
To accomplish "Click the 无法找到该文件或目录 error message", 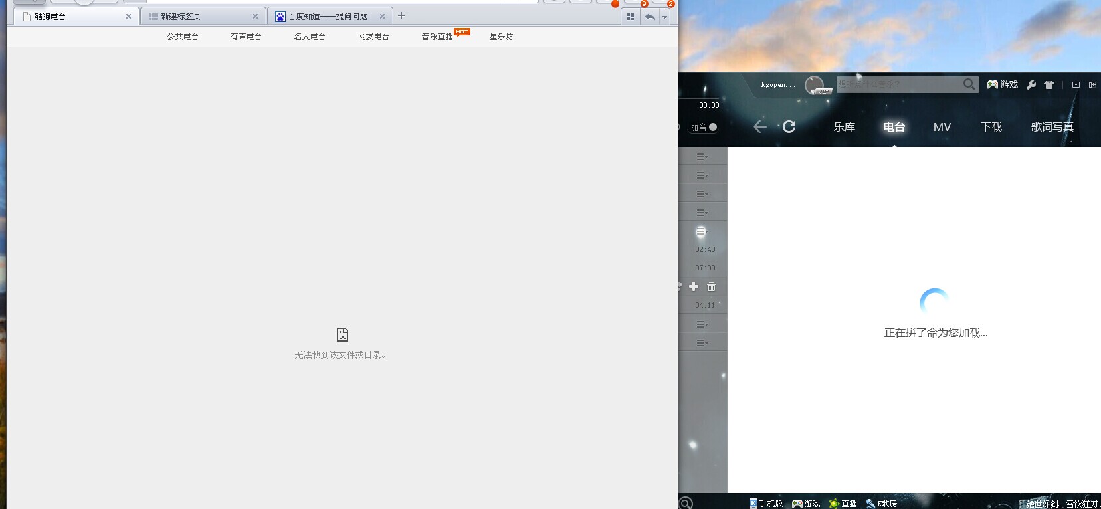I will pyautogui.click(x=341, y=355).
